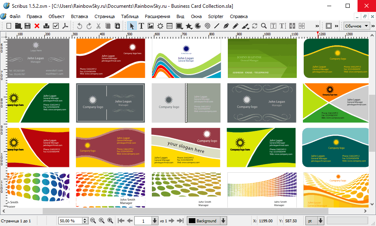The image size is (376, 226).
Task: Expand hidden tools with the toolbar chevron
Action: 317,26
